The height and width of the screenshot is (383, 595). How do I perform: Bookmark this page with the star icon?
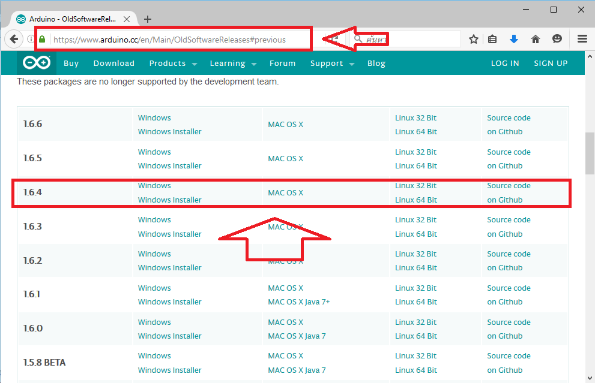click(x=473, y=39)
